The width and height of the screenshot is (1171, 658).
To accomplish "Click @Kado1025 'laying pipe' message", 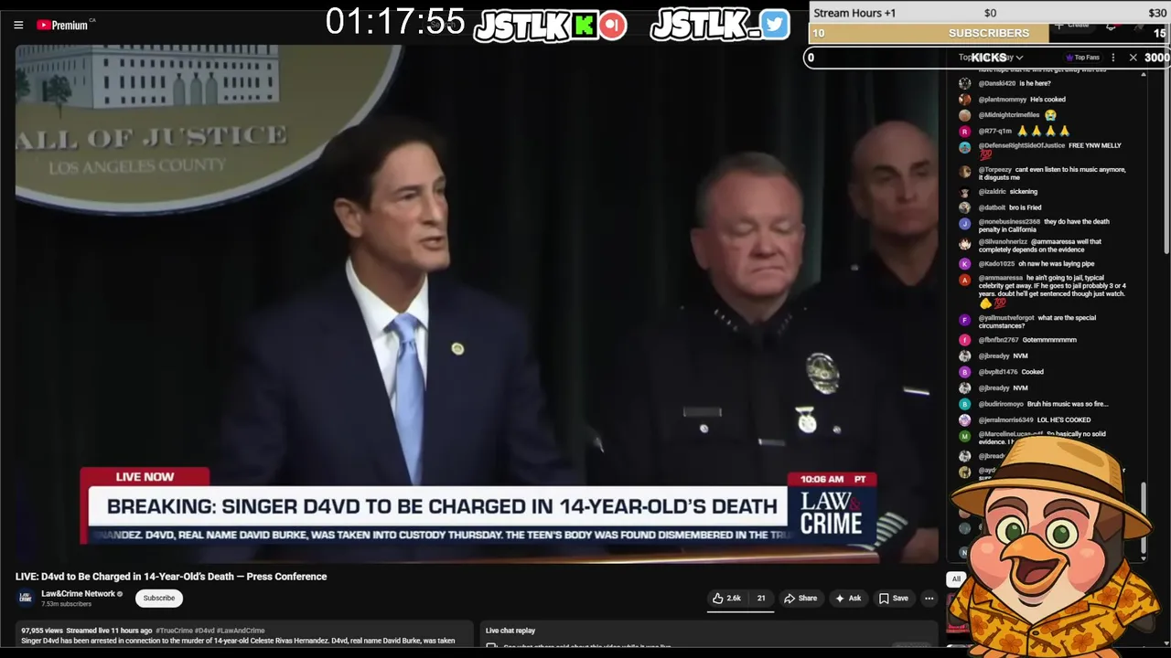I will (1057, 264).
